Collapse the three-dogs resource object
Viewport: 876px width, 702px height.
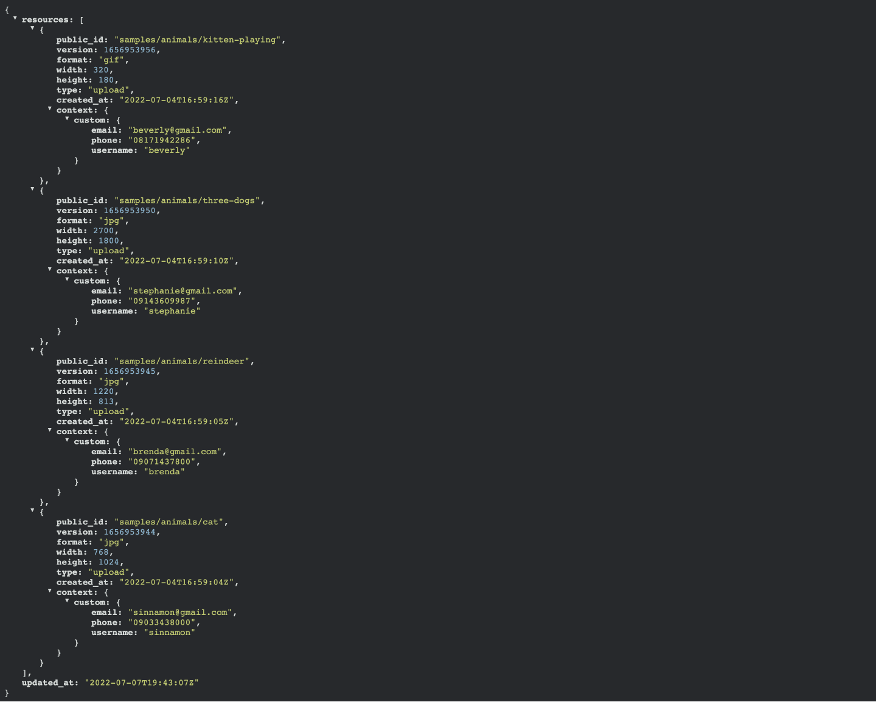click(x=32, y=189)
